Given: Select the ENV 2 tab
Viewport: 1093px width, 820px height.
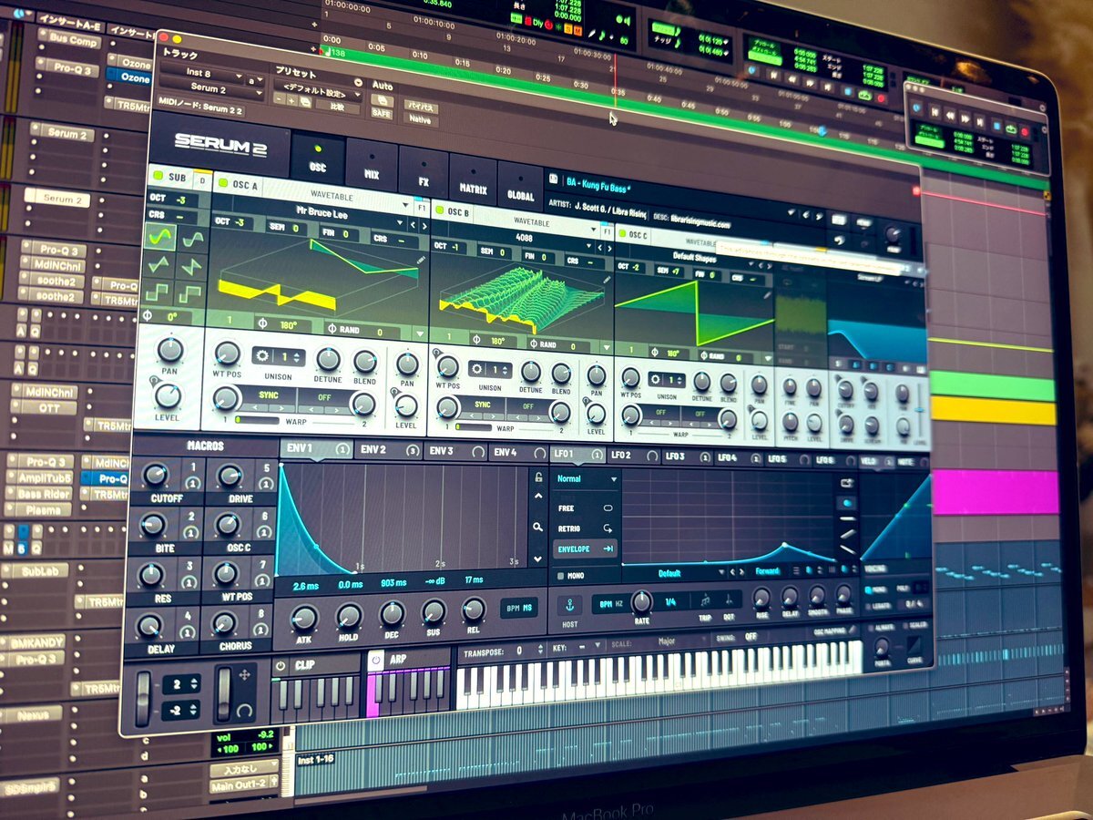Looking at the screenshot, I should pos(387,449).
